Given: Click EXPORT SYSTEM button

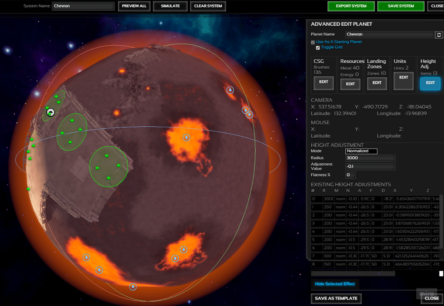Looking at the screenshot, I should [x=351, y=6].
